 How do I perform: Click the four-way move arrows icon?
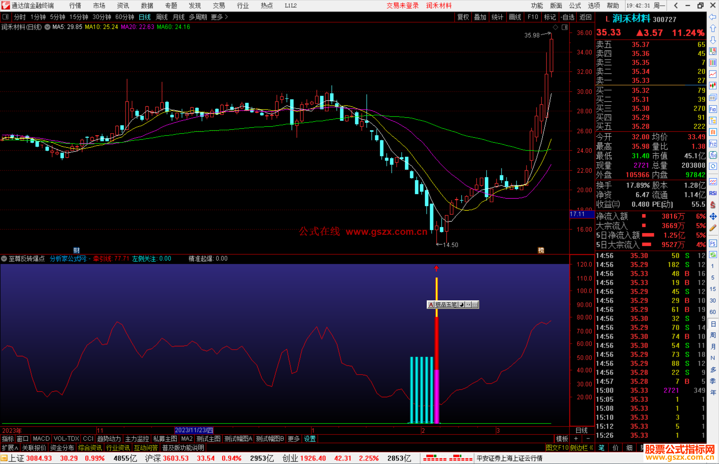(x=713, y=217)
